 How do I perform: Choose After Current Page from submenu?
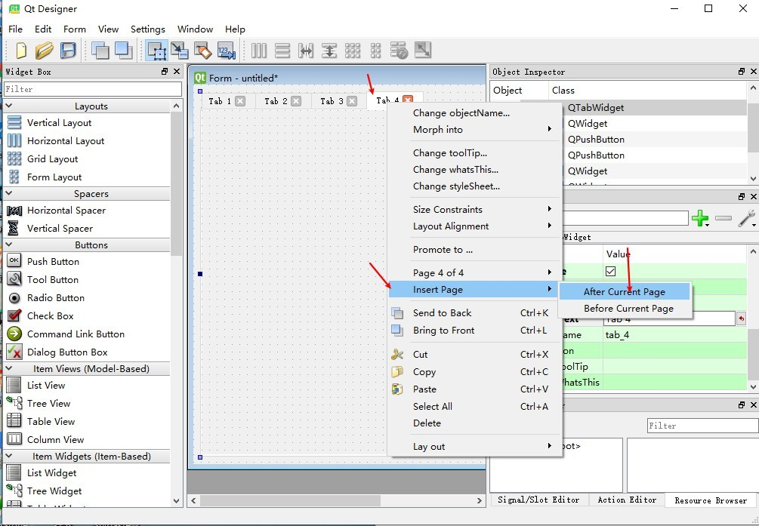click(x=624, y=292)
